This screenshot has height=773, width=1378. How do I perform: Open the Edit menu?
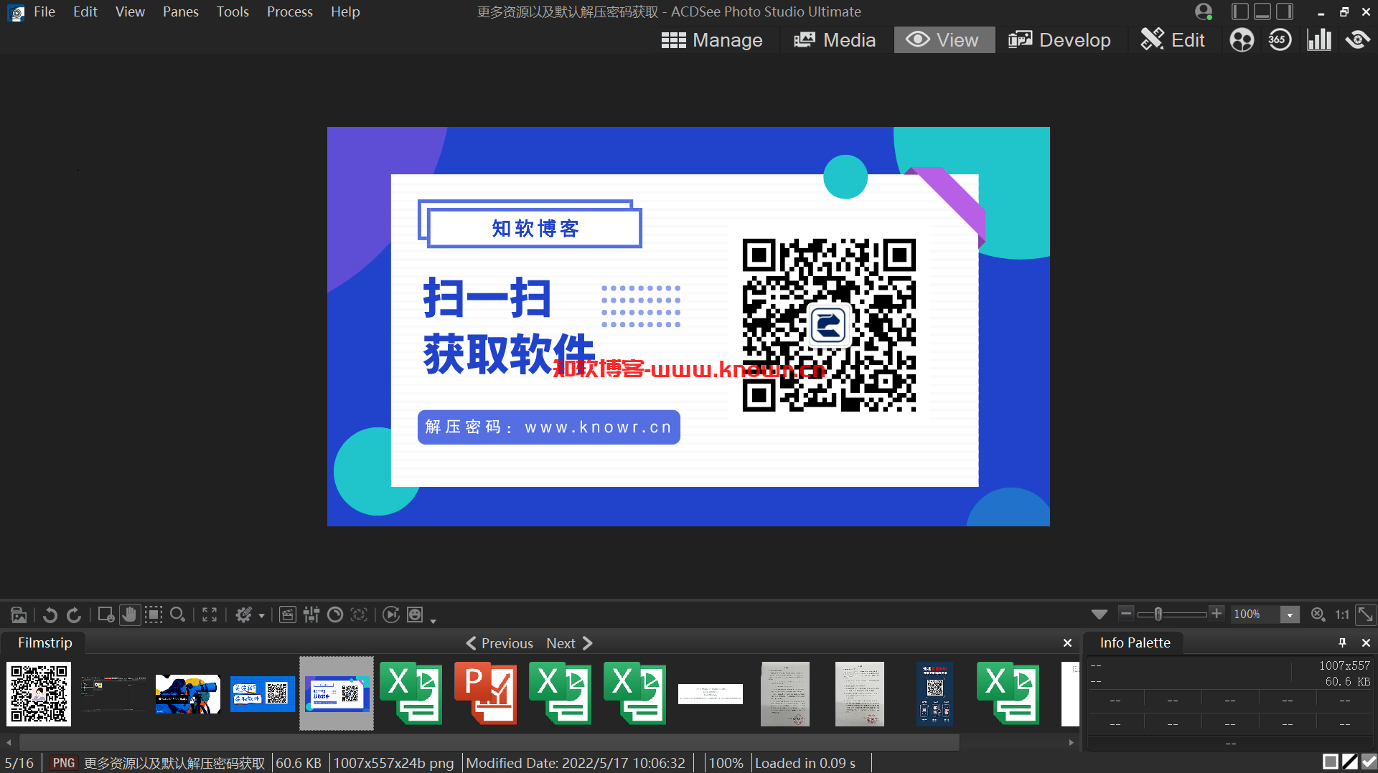point(85,12)
